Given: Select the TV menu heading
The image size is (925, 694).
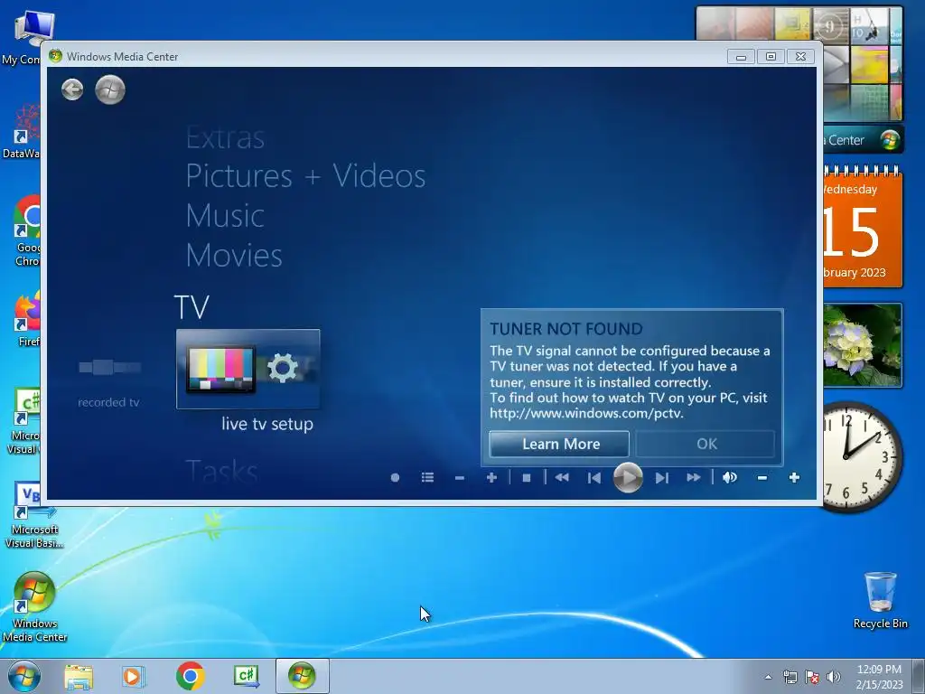Looking at the screenshot, I should 192,307.
